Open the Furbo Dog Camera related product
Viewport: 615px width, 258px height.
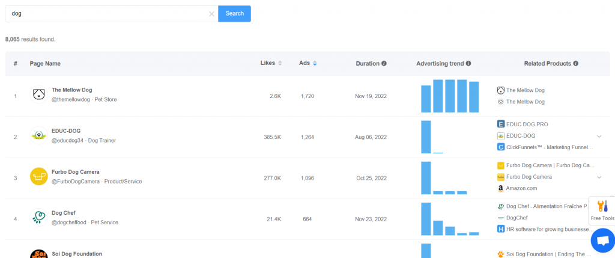tap(524, 177)
